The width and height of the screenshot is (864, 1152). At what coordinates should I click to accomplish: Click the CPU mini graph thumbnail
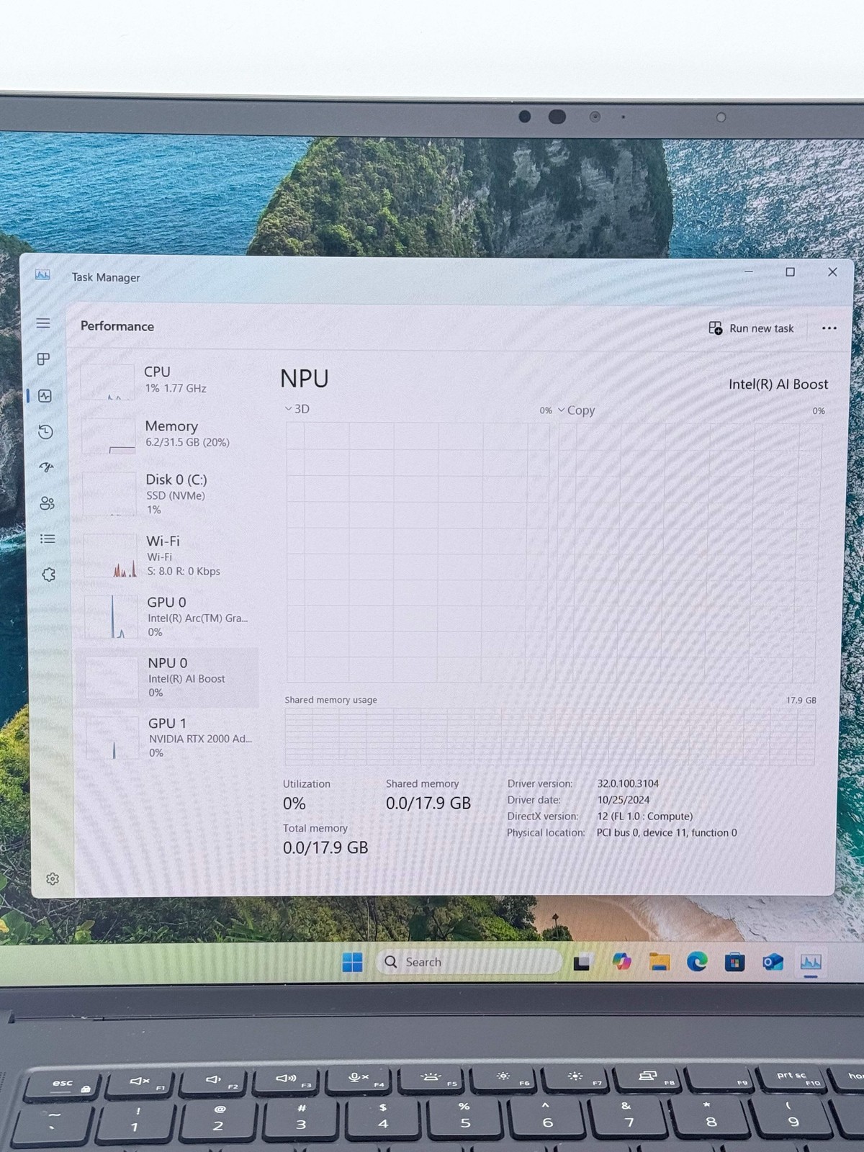107,381
